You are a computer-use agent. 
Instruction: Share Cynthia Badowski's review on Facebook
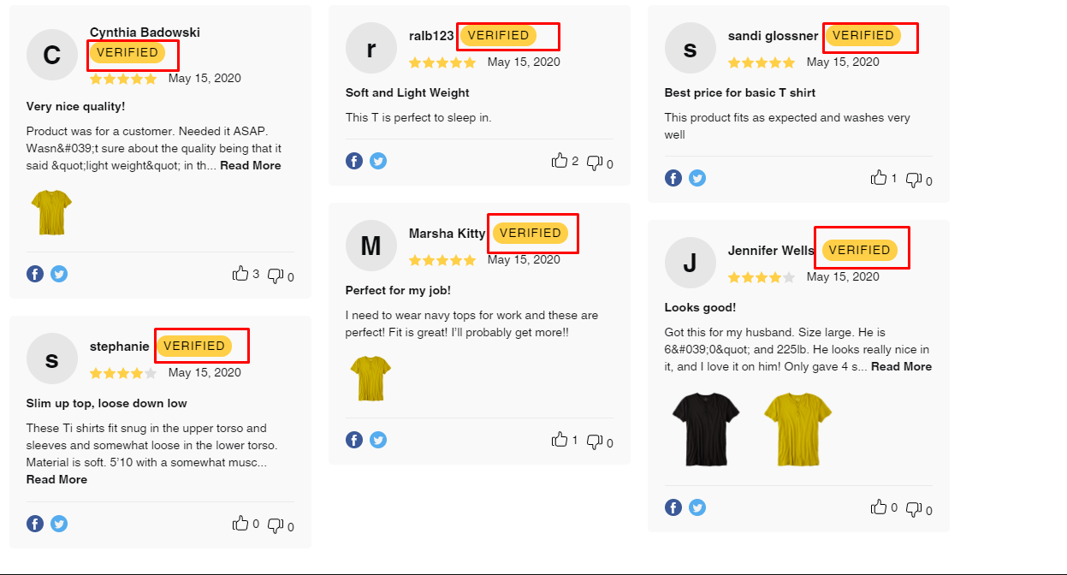pyautogui.click(x=35, y=273)
